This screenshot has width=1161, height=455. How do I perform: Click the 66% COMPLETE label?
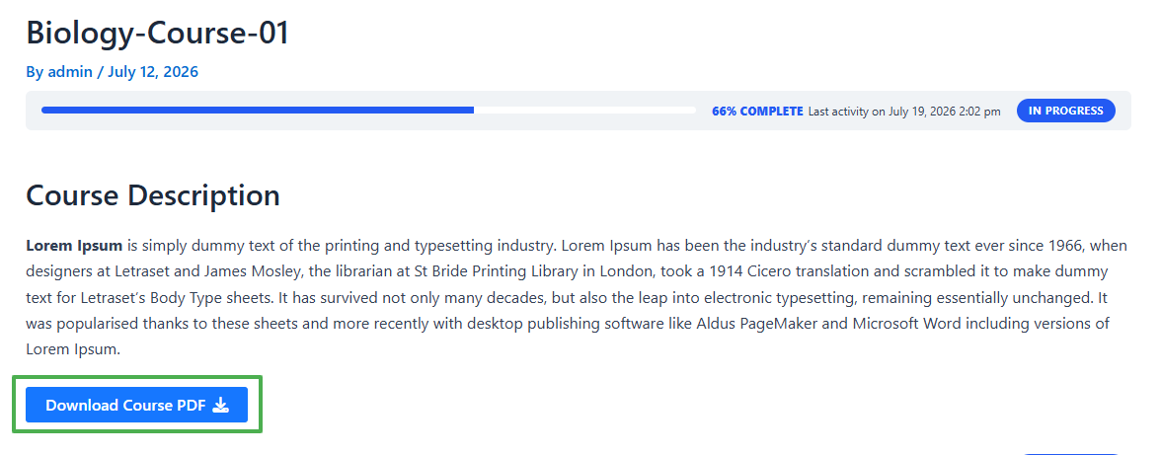[x=757, y=111]
